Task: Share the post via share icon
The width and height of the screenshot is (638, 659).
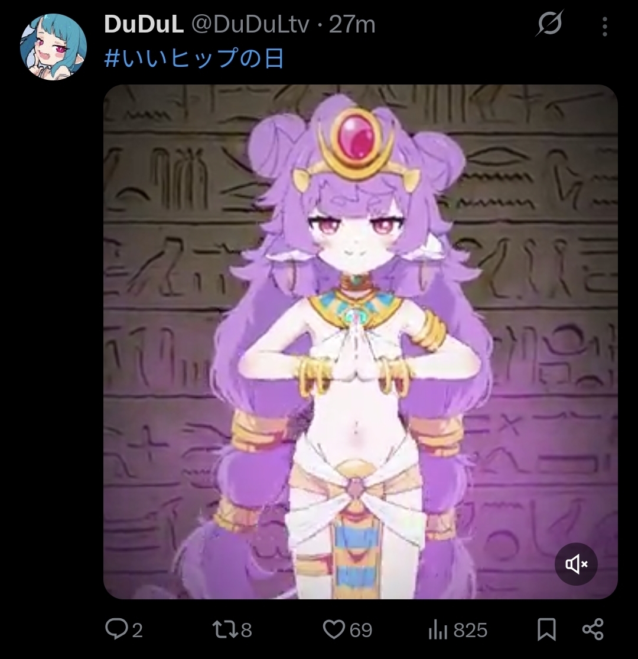Action: (x=593, y=629)
